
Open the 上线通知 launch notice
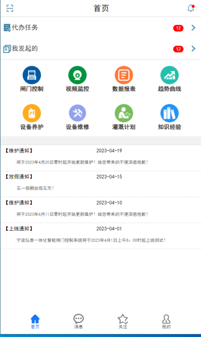point(100,236)
